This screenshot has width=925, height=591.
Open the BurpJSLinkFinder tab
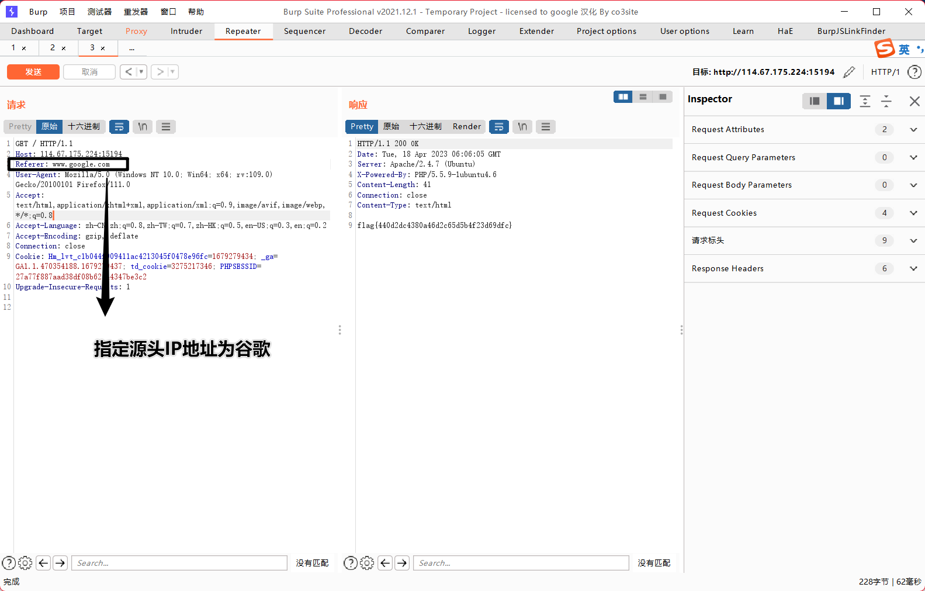851,32
